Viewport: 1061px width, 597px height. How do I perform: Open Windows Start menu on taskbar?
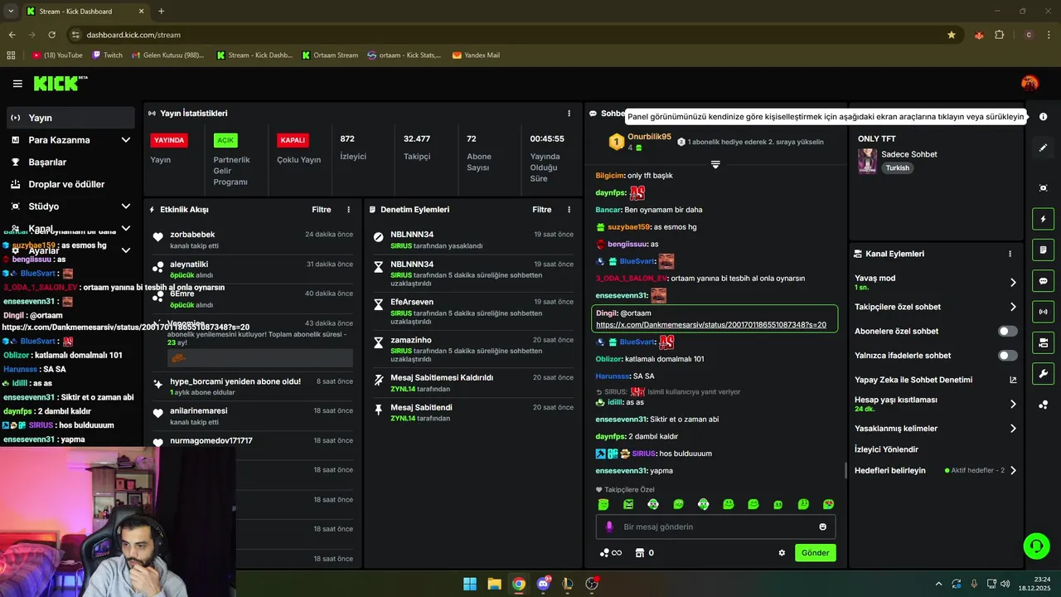pyautogui.click(x=470, y=584)
